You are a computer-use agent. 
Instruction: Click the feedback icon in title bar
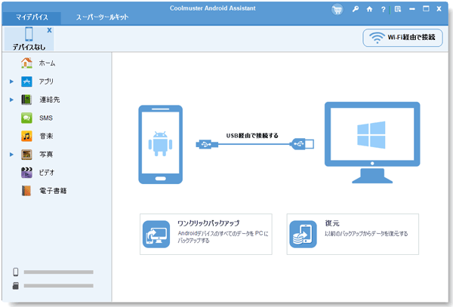coord(398,9)
